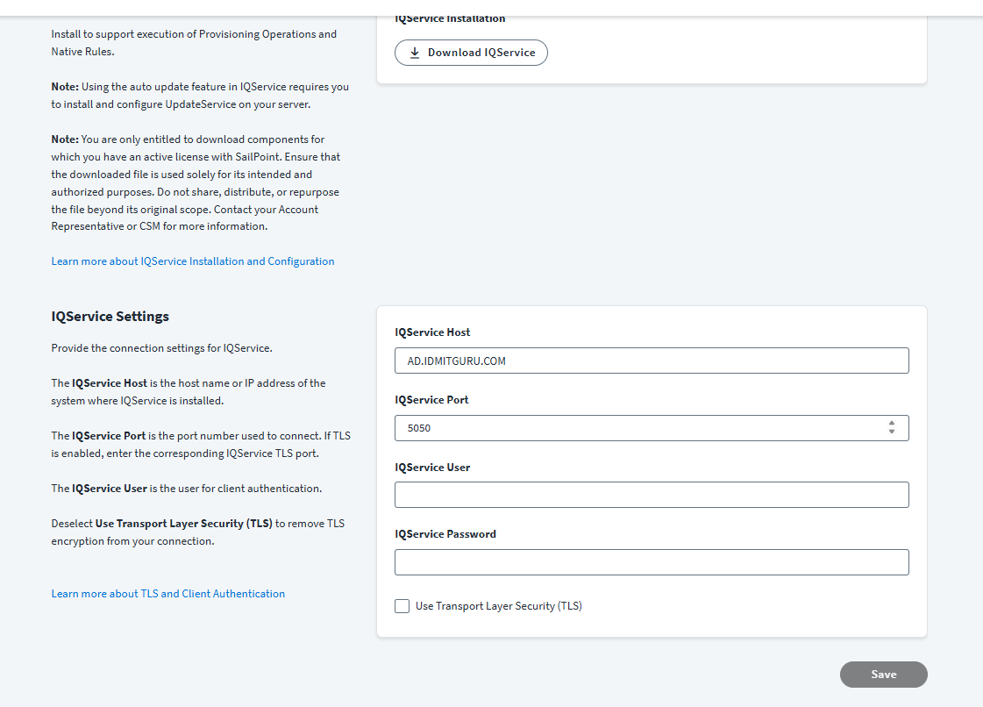Click the IQService User field label
The image size is (983, 707).
click(x=432, y=468)
